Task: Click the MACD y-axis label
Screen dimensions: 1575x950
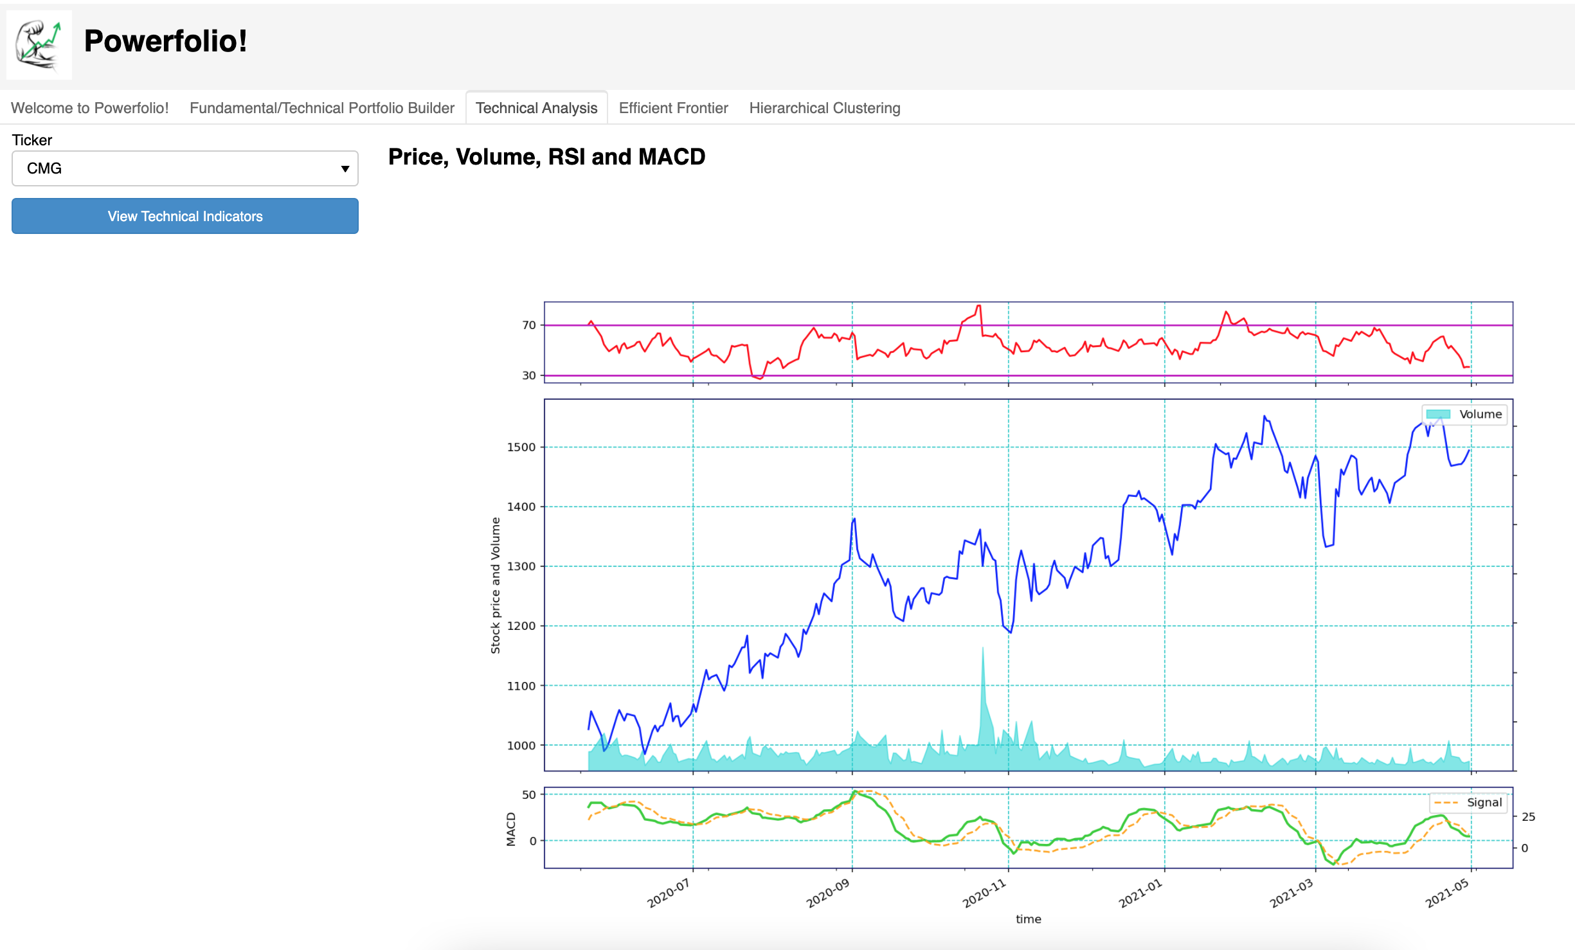Action: pyautogui.click(x=511, y=829)
